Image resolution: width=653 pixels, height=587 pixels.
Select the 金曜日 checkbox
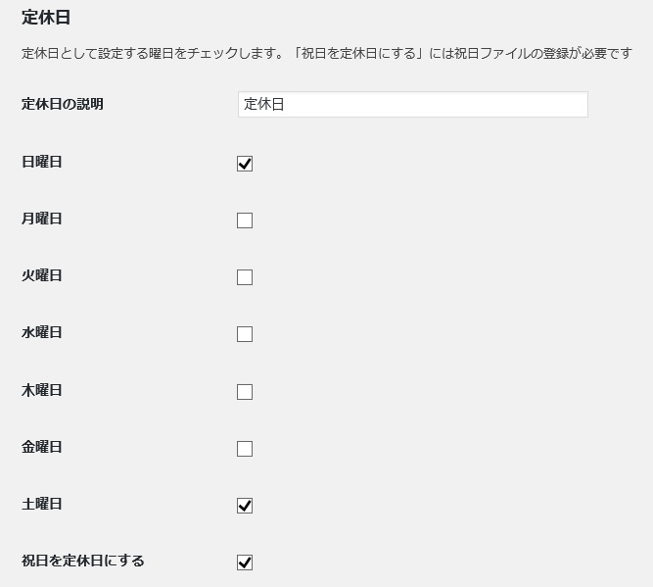click(x=245, y=449)
